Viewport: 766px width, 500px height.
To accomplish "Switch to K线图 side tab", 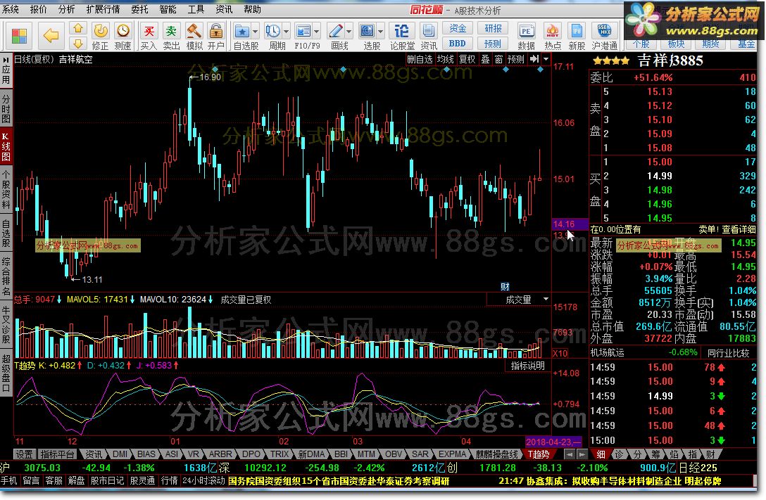I will [6, 146].
